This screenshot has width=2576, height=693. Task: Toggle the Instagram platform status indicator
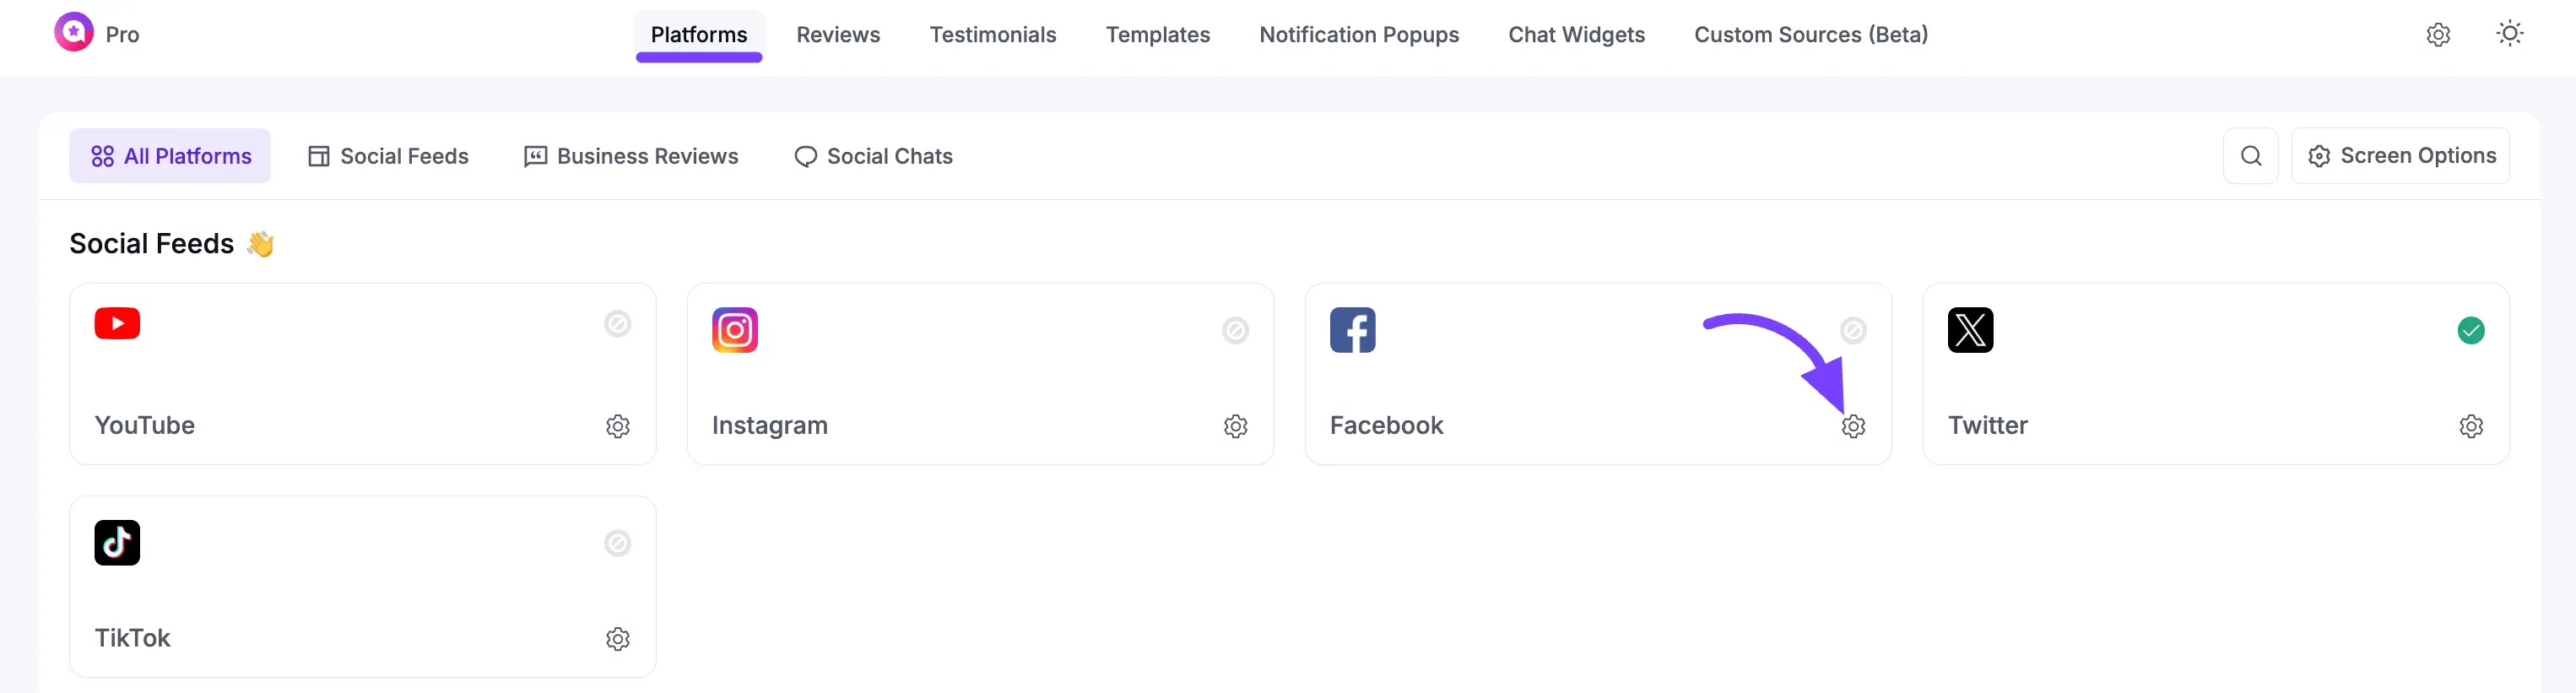(1235, 331)
